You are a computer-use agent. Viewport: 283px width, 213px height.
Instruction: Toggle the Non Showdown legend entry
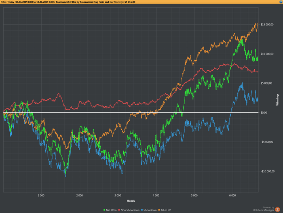point(129,210)
